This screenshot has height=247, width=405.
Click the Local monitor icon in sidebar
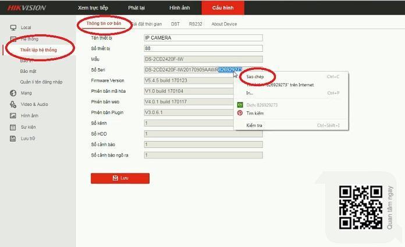(x=13, y=27)
